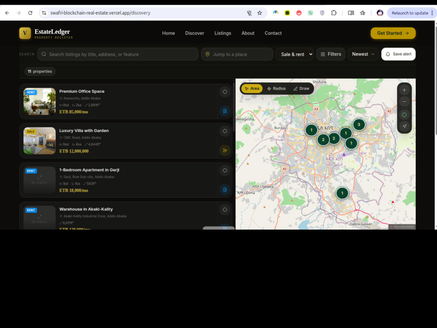Click the map marker near Kaliti in the south
437x328 pixels.
click(x=342, y=193)
